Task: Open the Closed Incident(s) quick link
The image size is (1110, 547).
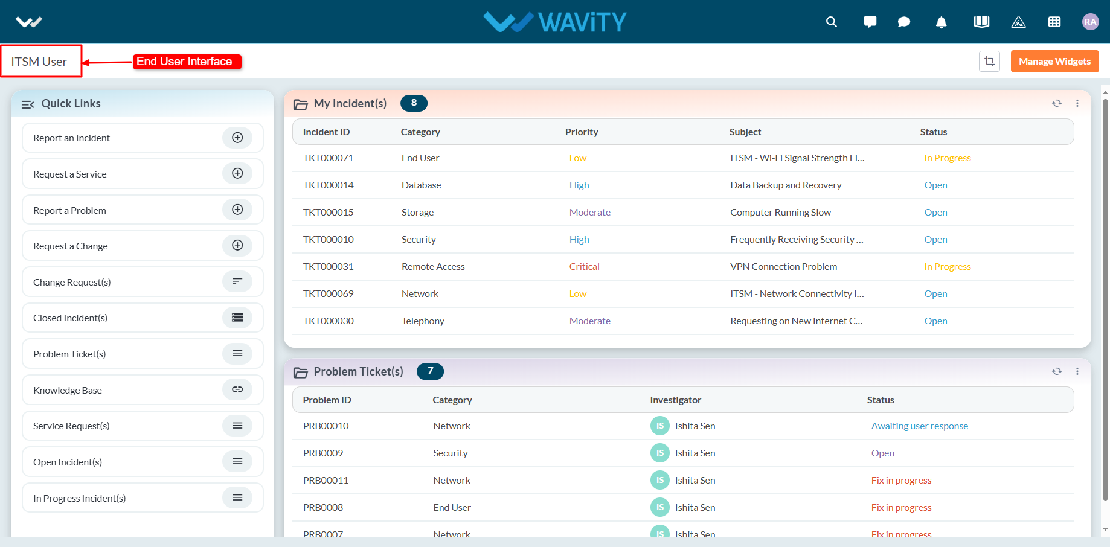Action: [143, 318]
